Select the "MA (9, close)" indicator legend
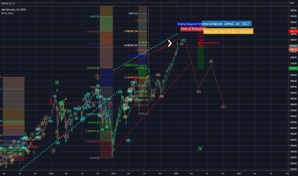Image resolution: width=298 pixels, height=176 pixels. (x=7, y=13)
